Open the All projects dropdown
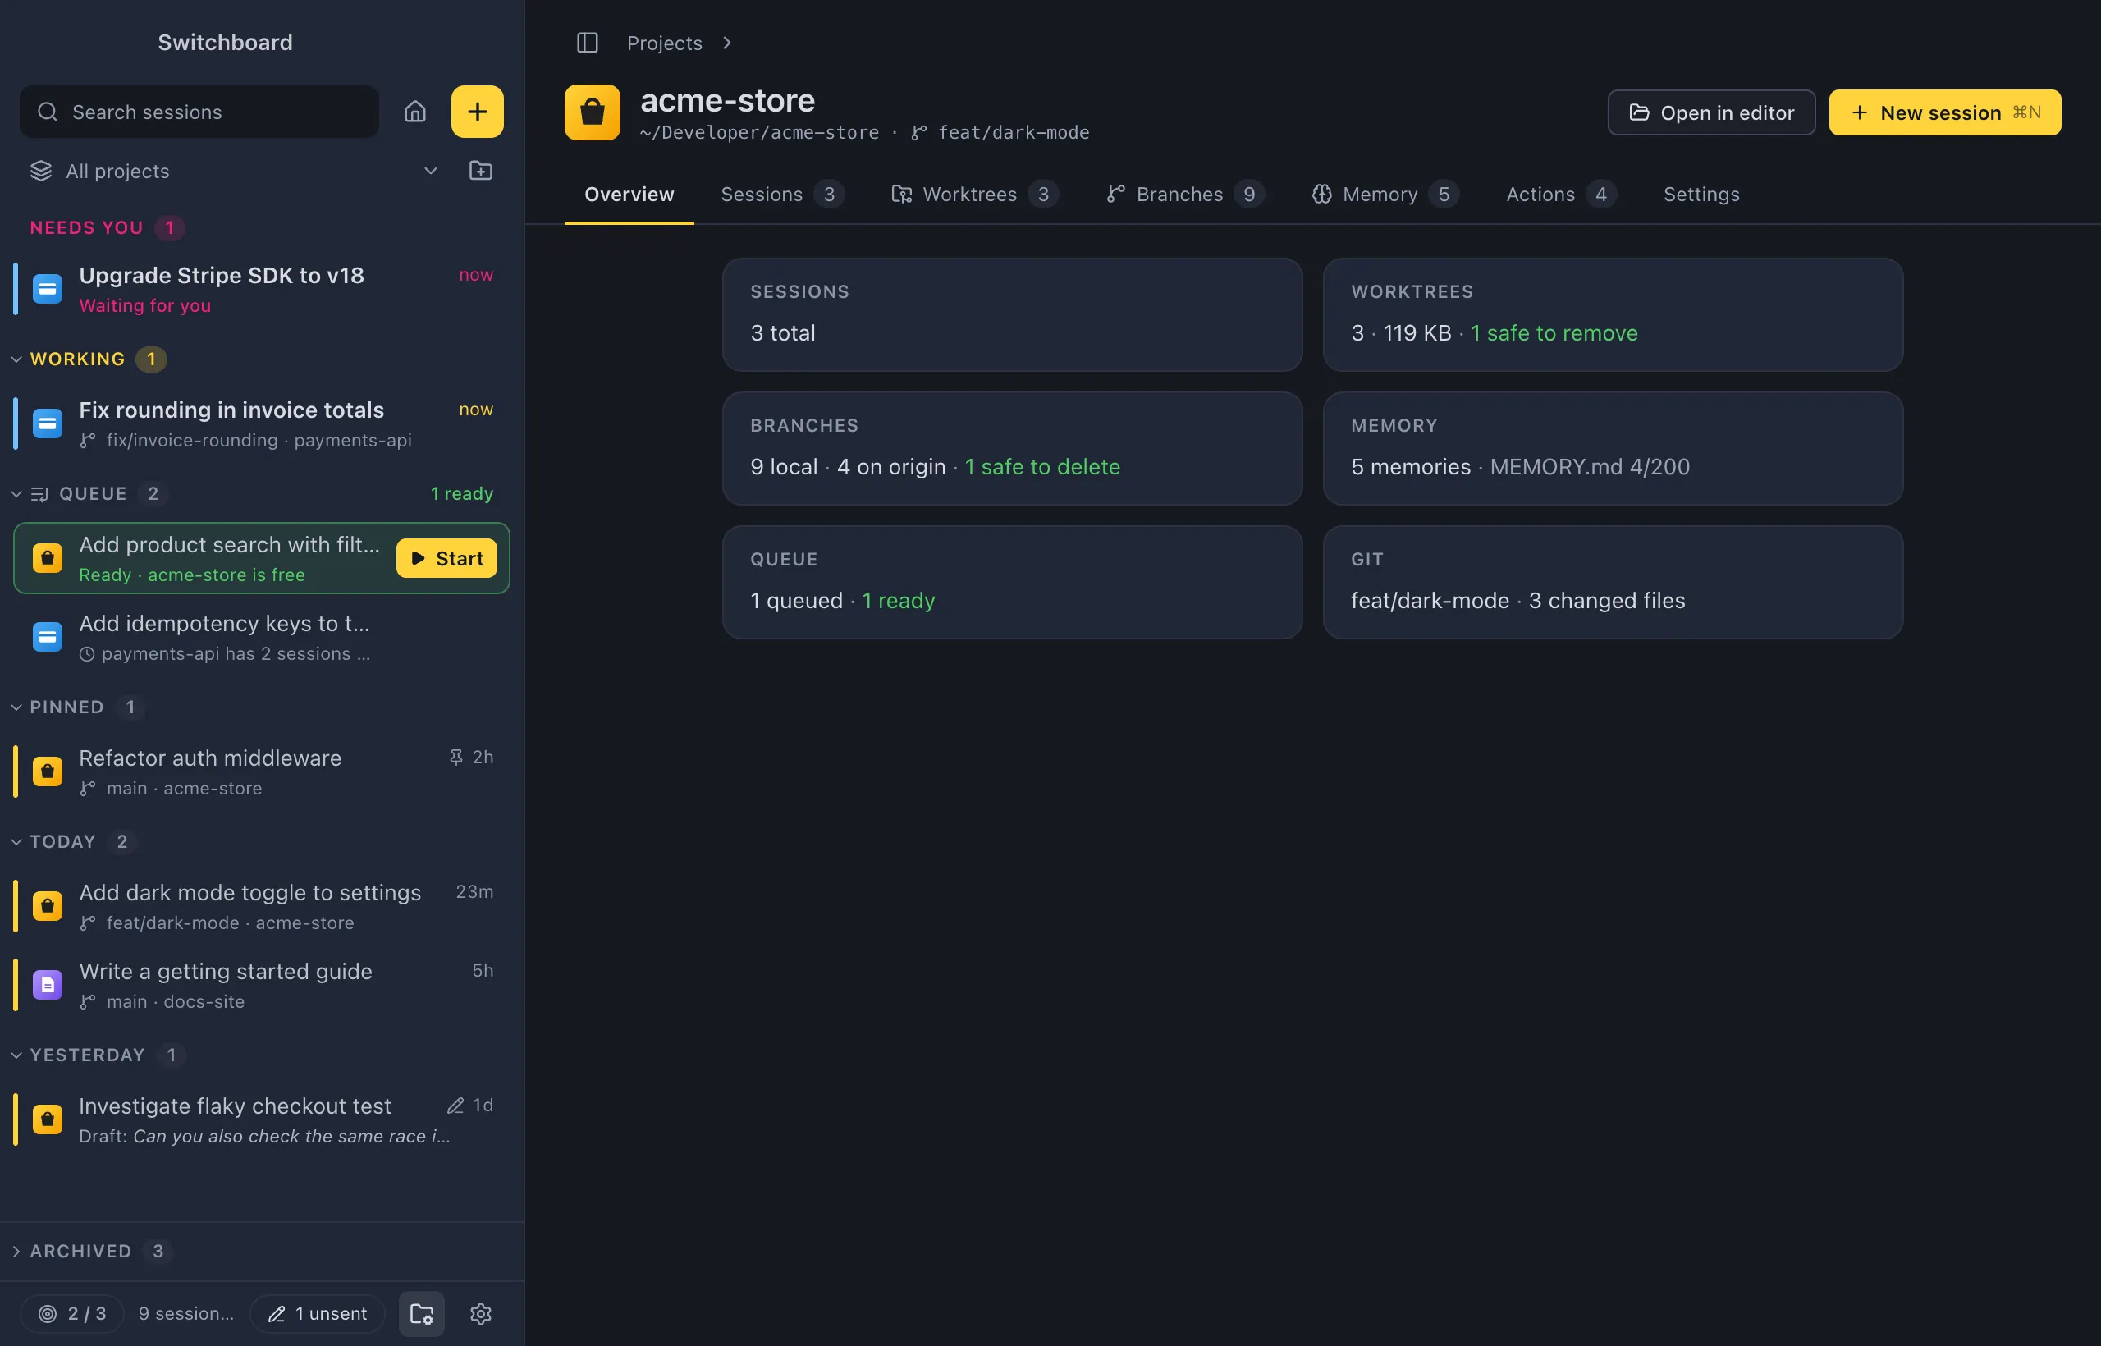2101x1346 pixels. (234, 171)
